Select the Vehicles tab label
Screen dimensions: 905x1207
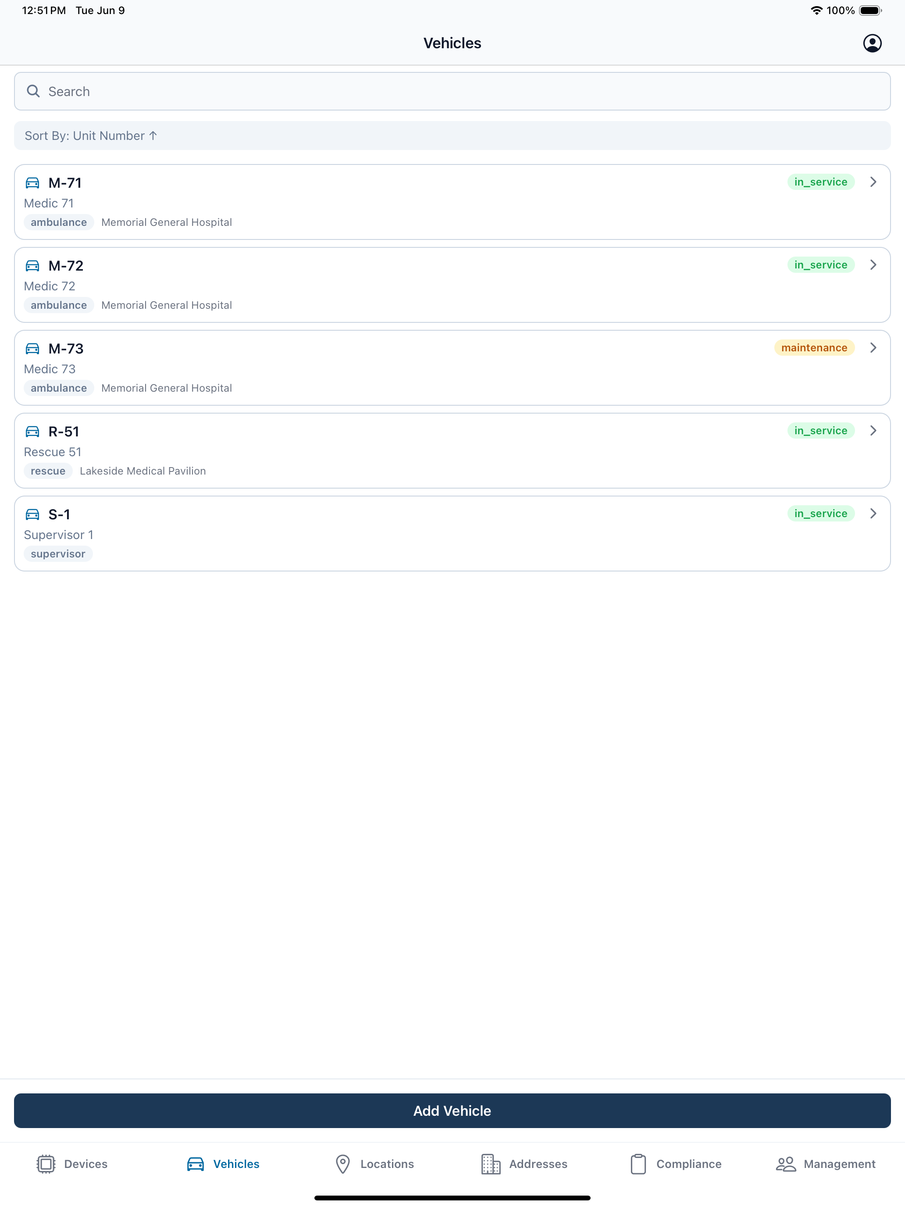(236, 1164)
